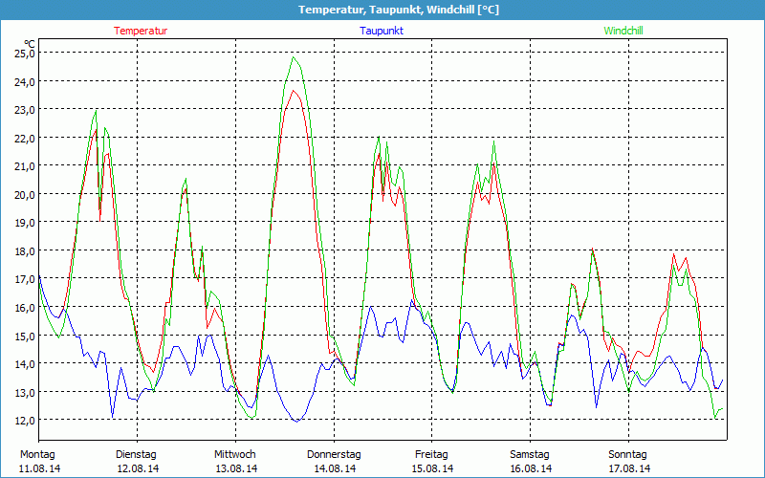Image resolution: width=765 pixels, height=478 pixels.
Task: Click the Donnerstag day label
Action: click(x=334, y=455)
